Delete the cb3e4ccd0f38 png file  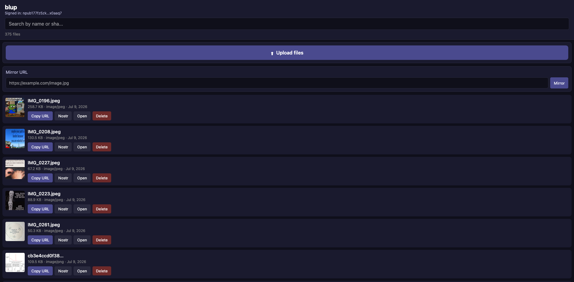pos(102,271)
